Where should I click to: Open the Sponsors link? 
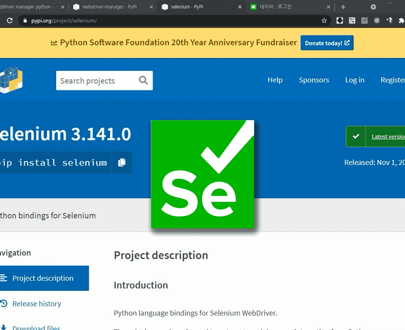[314, 80]
